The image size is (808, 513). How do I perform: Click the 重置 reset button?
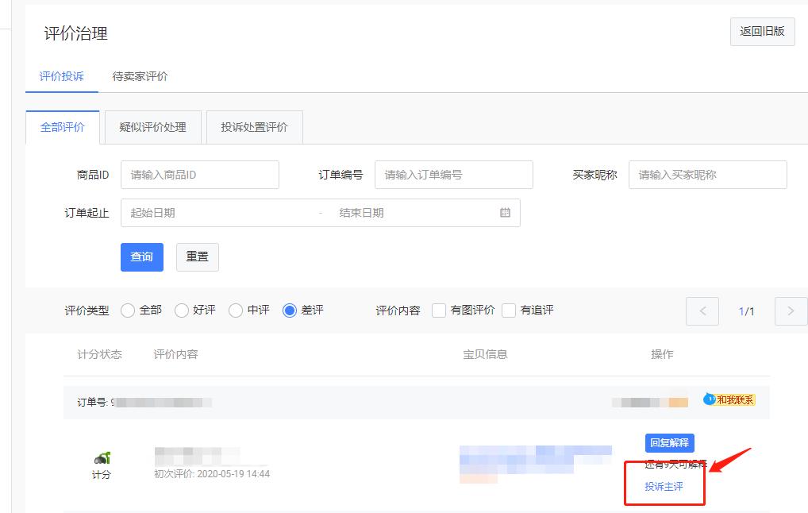(197, 256)
